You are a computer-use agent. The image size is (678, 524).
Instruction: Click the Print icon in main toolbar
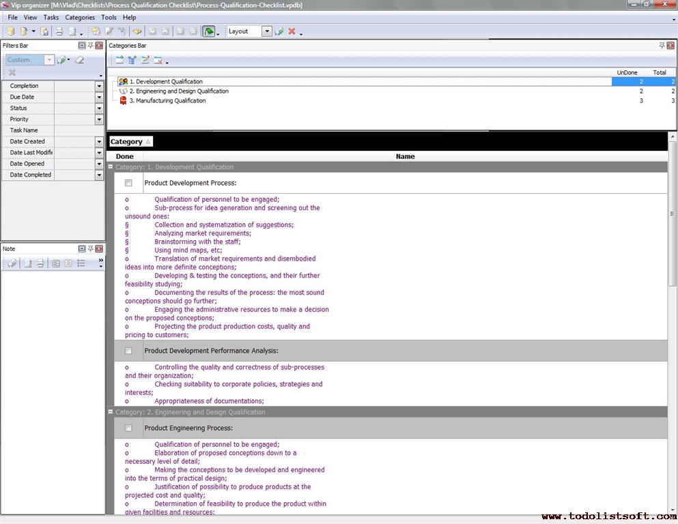59,31
